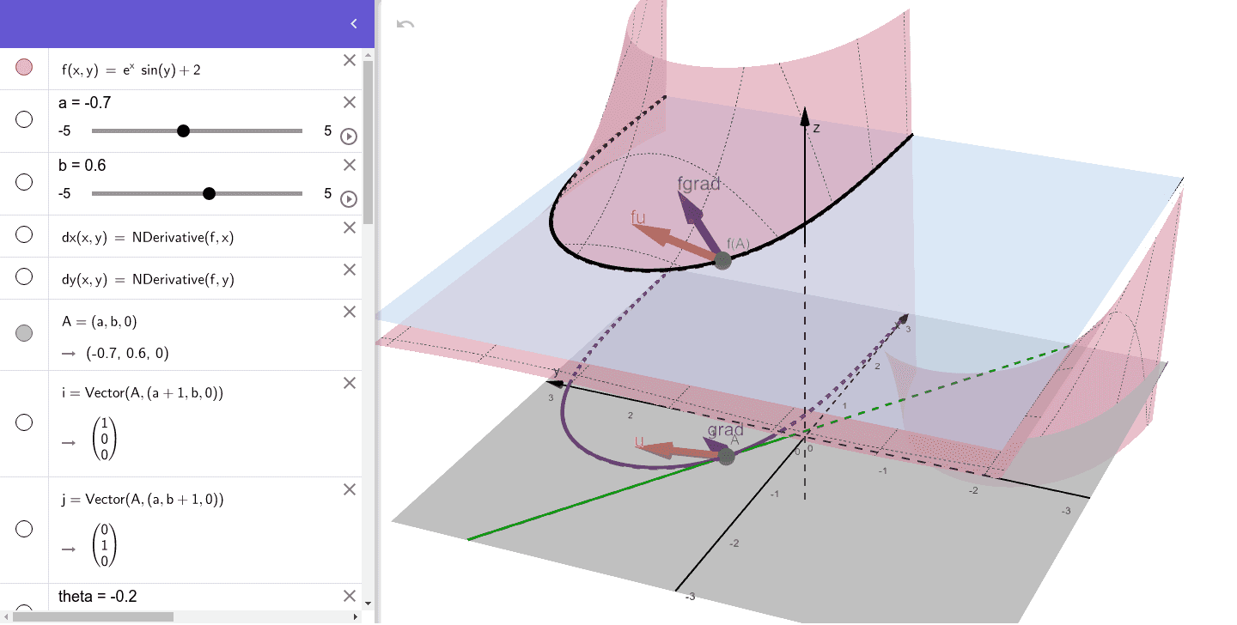Start animation for slider a
Viewport: 1237px width, 625px height.
point(348,136)
